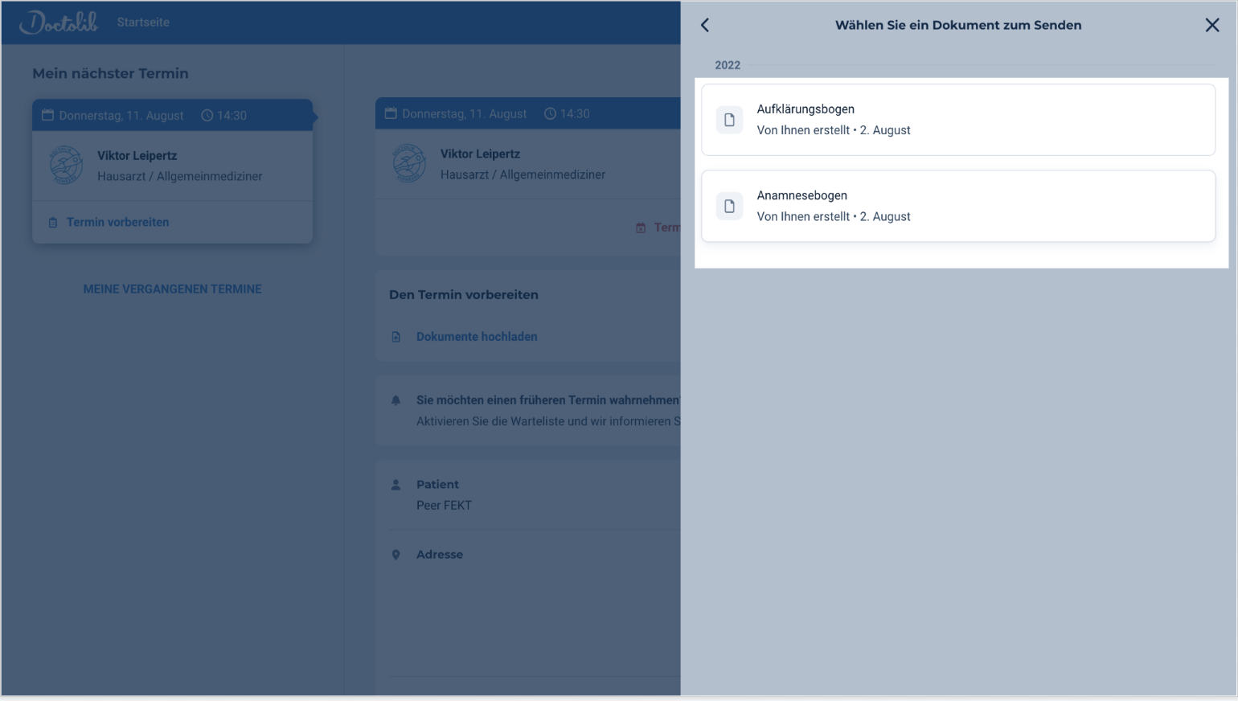Viewport: 1238px width, 701px height.
Task: Click Viktor Leipertz avatar in detail card
Action: (x=408, y=163)
